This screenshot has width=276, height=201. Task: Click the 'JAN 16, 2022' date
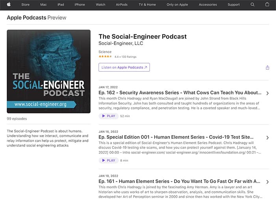[x=108, y=132]
